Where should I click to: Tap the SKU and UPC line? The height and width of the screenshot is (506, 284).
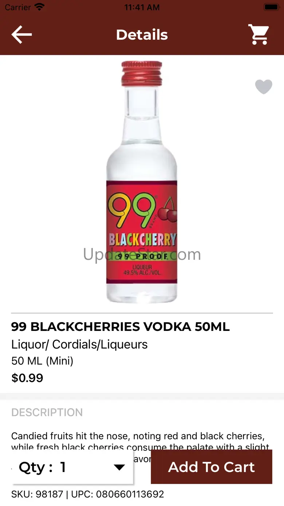tap(88, 494)
